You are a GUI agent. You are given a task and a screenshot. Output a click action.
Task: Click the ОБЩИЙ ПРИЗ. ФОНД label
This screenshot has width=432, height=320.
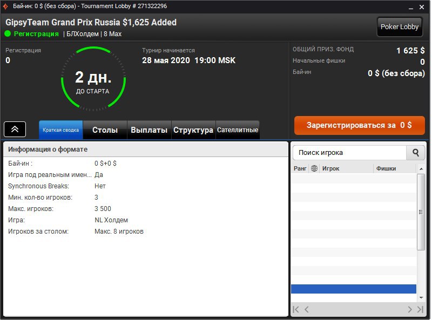tap(323, 49)
